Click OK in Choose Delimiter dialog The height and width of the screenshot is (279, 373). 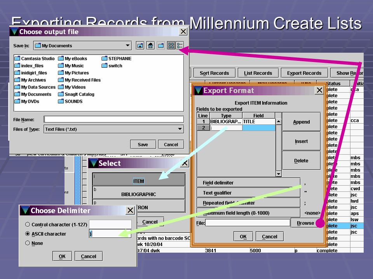tap(62, 256)
